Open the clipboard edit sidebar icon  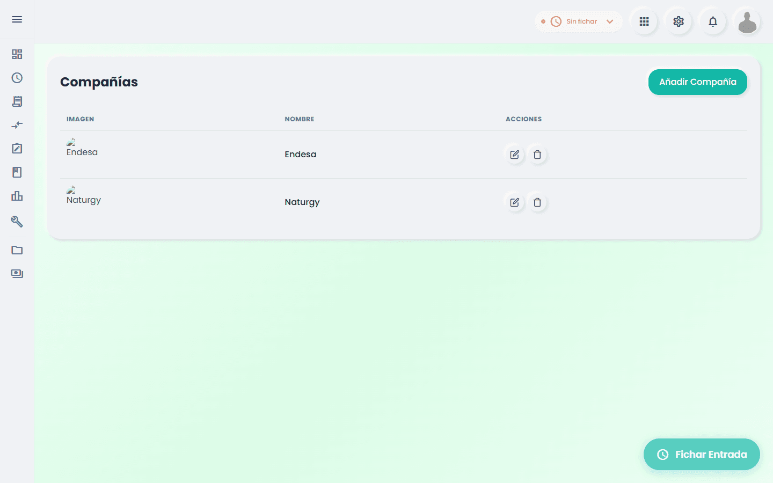point(17,149)
